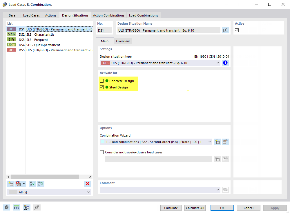290x214 pixels.
Task: Delete selected design situation with red X
Action: [x=88, y=184]
